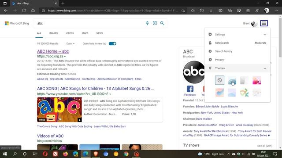Expand YouTube result URL dropdown arrow
282x158 pixels.
pos(110,94)
